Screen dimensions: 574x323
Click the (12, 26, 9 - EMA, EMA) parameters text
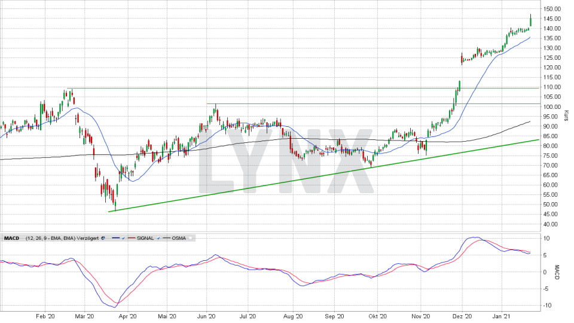click(50, 238)
